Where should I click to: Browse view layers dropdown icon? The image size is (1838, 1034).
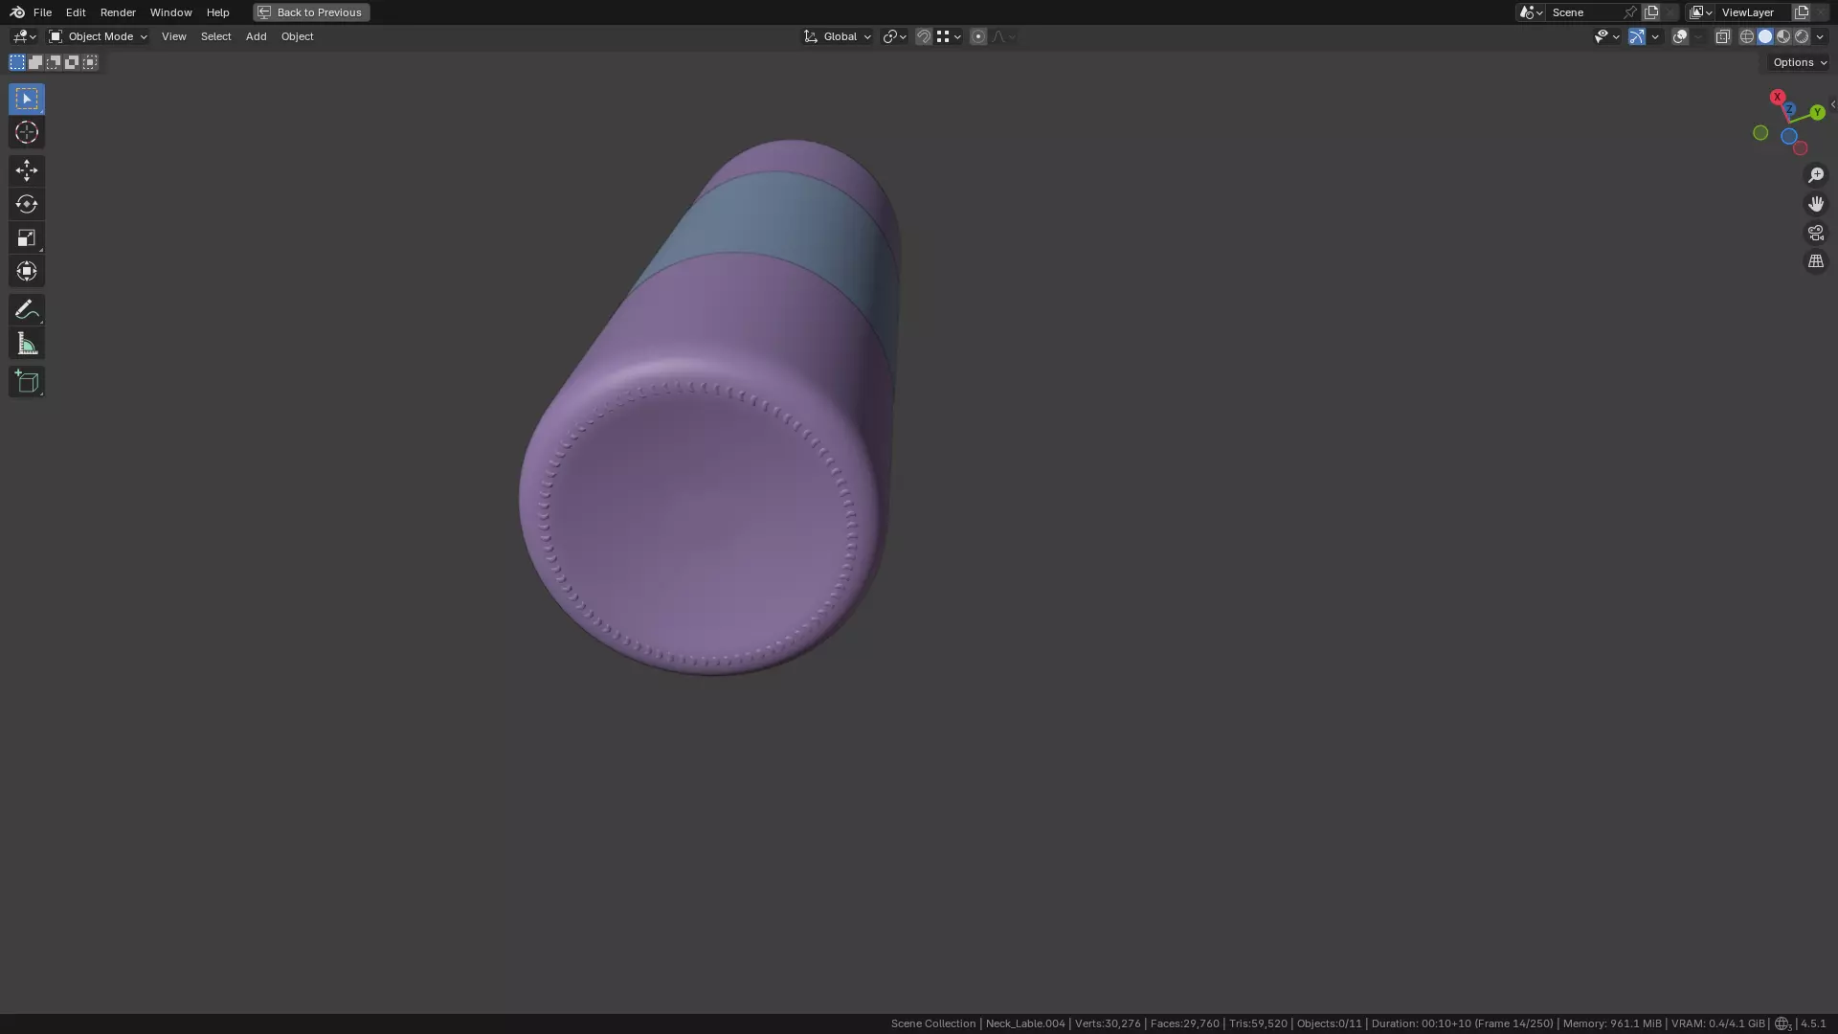[x=1700, y=12]
